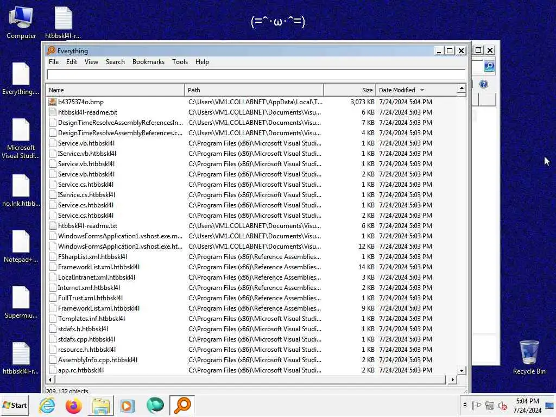Screen dimensions: 556x417
Task: Click the blue help icon in background window
Action: pos(484,84)
